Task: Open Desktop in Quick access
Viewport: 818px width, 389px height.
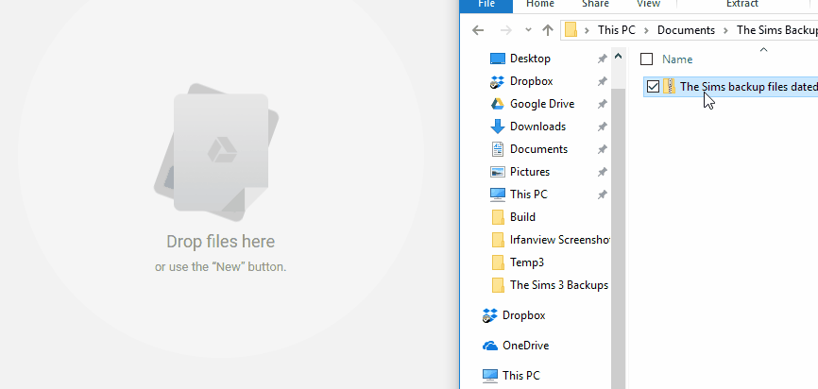Action: (x=530, y=59)
